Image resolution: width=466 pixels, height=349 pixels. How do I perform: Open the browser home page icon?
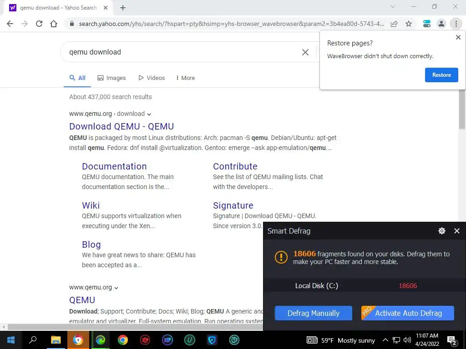[x=54, y=24]
